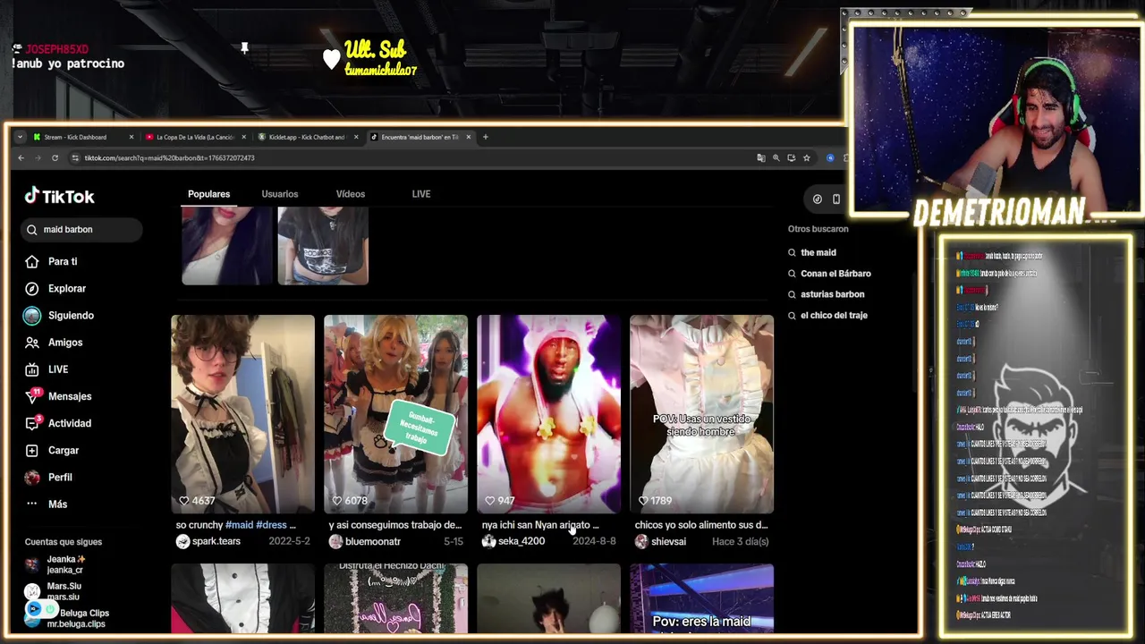Open seka_4200 profile link
This screenshot has width=1145, height=644.
pyautogui.click(x=522, y=541)
